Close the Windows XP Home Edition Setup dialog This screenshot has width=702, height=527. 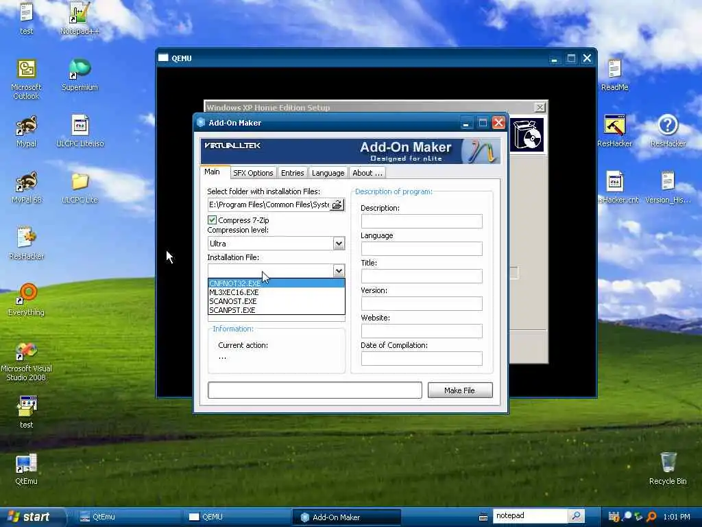click(540, 108)
